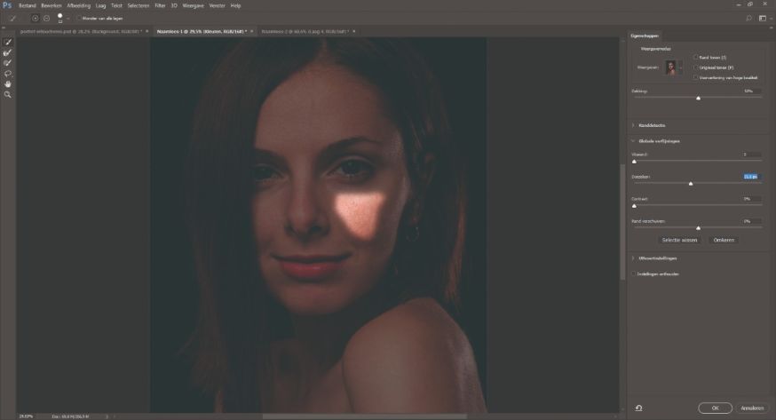Enable the 'Rand tonen (J)' checkbox
776x420 pixels.
tap(695, 57)
